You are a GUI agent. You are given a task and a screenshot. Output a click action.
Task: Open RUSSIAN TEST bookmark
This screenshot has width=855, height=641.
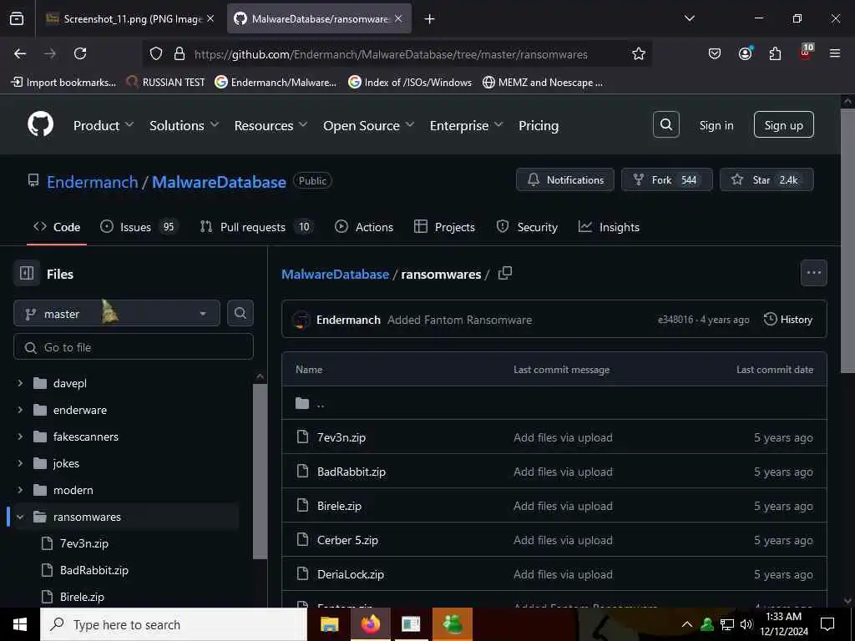tap(165, 83)
